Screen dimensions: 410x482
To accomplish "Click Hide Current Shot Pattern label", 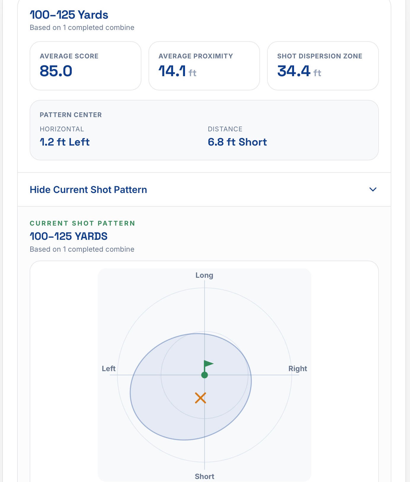I will pos(88,190).
